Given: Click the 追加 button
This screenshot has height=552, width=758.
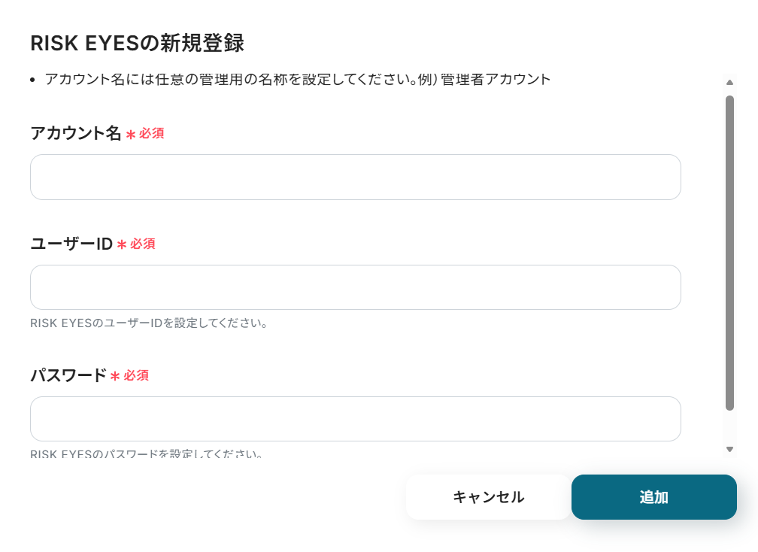Looking at the screenshot, I should 653,497.
